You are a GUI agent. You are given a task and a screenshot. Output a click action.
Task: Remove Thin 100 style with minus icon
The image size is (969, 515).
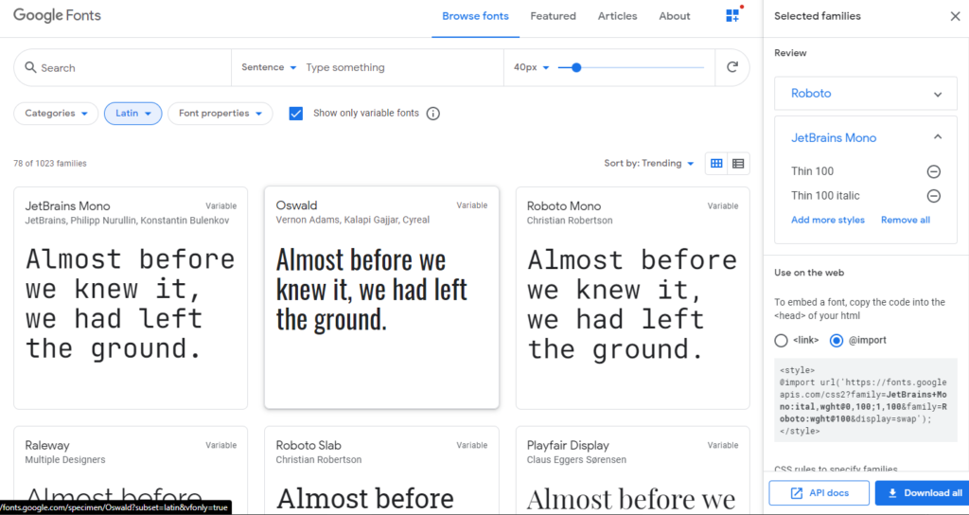click(x=933, y=171)
